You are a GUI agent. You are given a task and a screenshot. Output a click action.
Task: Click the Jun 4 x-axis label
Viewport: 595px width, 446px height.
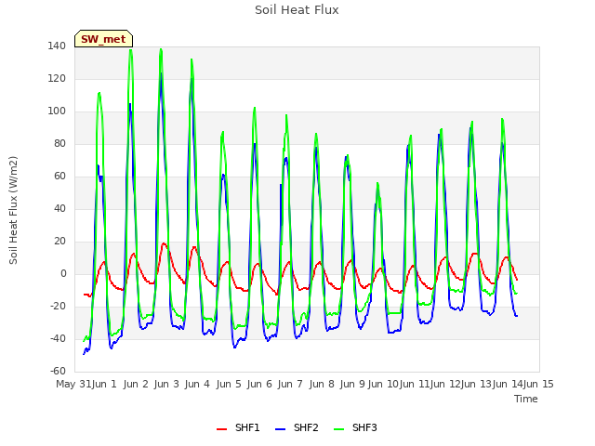click(197, 384)
